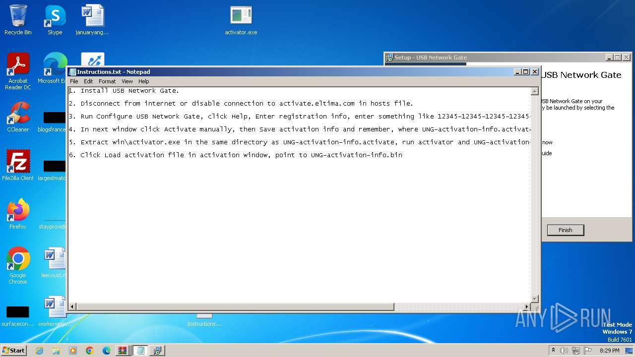Maximize the Notepad window
Image resolution: width=635 pixels, height=357 pixels.
[526, 72]
